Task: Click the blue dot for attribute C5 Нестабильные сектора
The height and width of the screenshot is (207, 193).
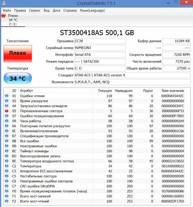Action: tap(7, 176)
